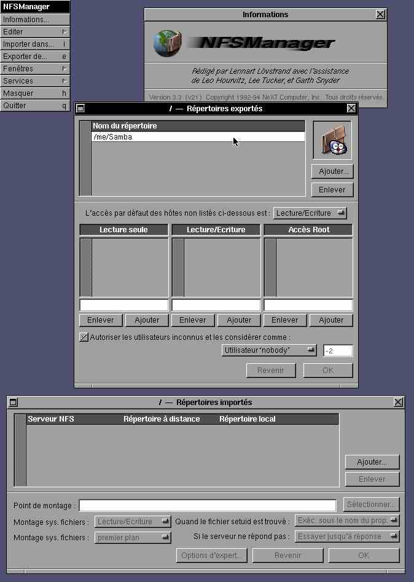Click the Répertoires importés title bar

pyautogui.click(x=206, y=403)
